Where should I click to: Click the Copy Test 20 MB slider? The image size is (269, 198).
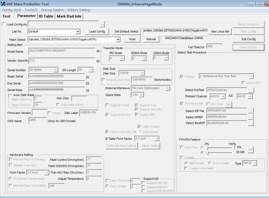(x=219, y=153)
